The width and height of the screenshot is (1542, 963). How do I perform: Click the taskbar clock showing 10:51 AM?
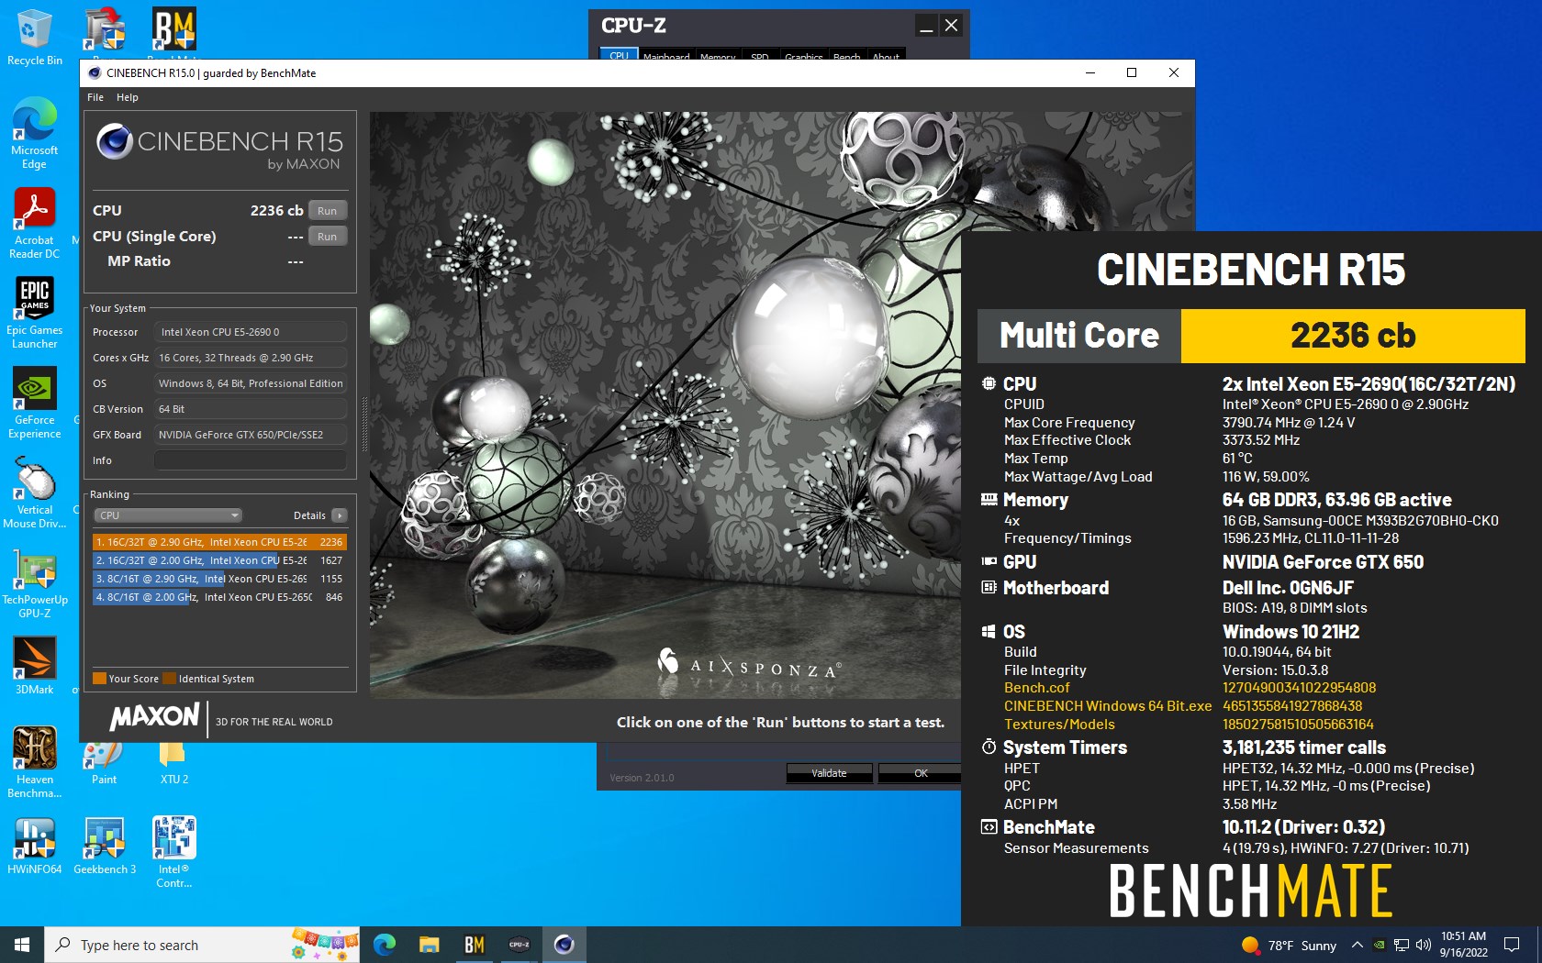pyautogui.click(x=1463, y=945)
